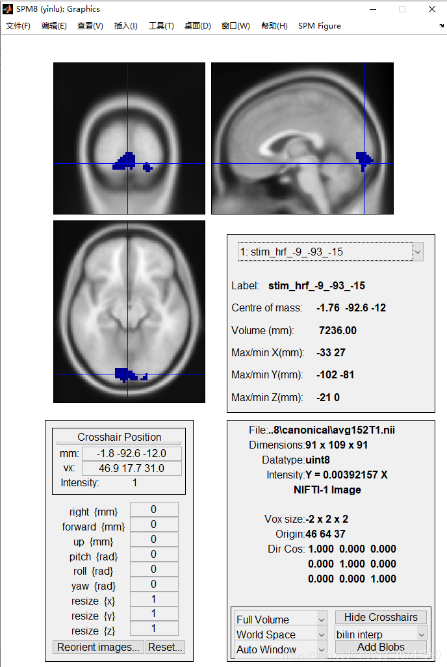Click the resize {y} input field
447x667 pixels.
coord(154,614)
